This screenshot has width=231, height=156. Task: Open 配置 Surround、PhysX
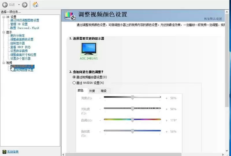pyautogui.click(x=25, y=28)
